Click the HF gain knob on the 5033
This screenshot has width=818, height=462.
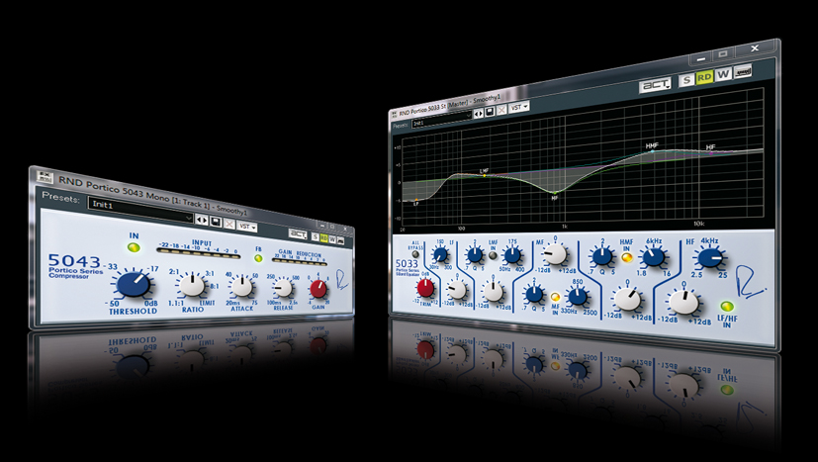click(683, 303)
